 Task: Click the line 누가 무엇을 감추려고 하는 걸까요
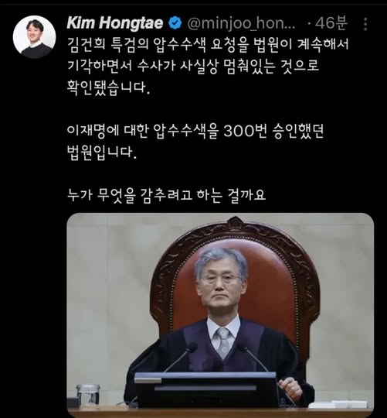pyautogui.click(x=167, y=195)
